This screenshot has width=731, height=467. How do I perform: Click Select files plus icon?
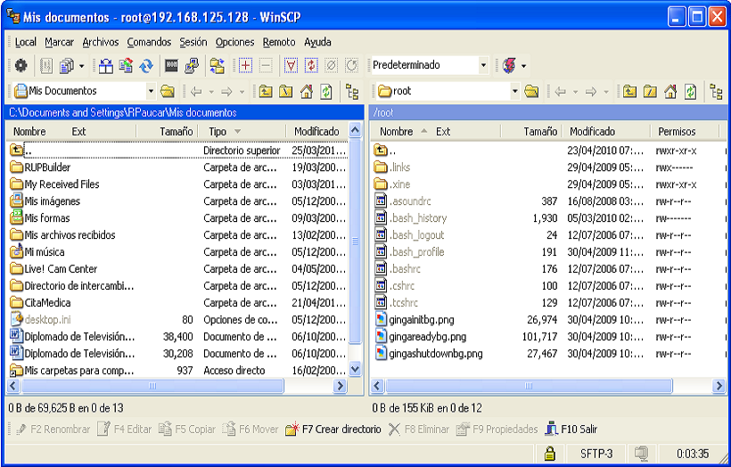point(245,66)
